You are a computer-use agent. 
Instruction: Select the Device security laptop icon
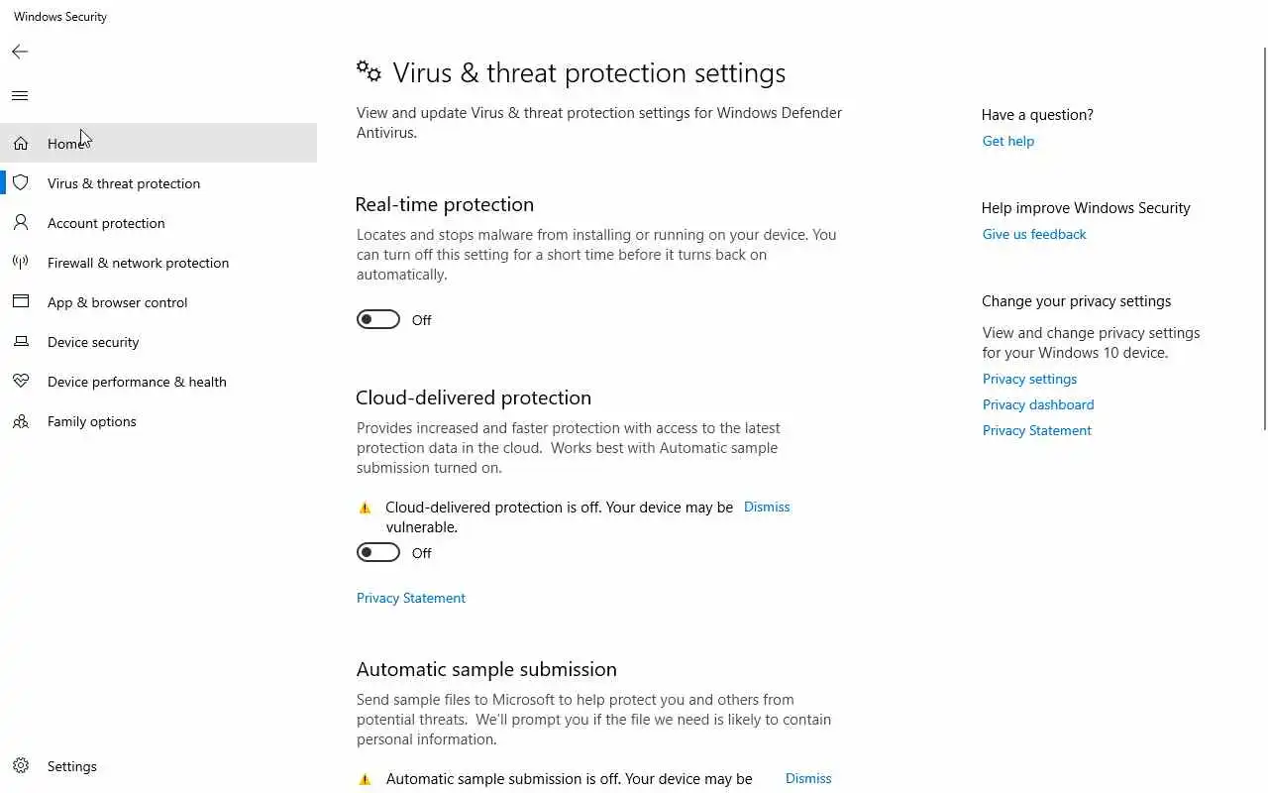[x=21, y=342]
